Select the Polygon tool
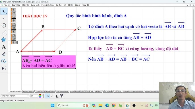 [4, 40]
